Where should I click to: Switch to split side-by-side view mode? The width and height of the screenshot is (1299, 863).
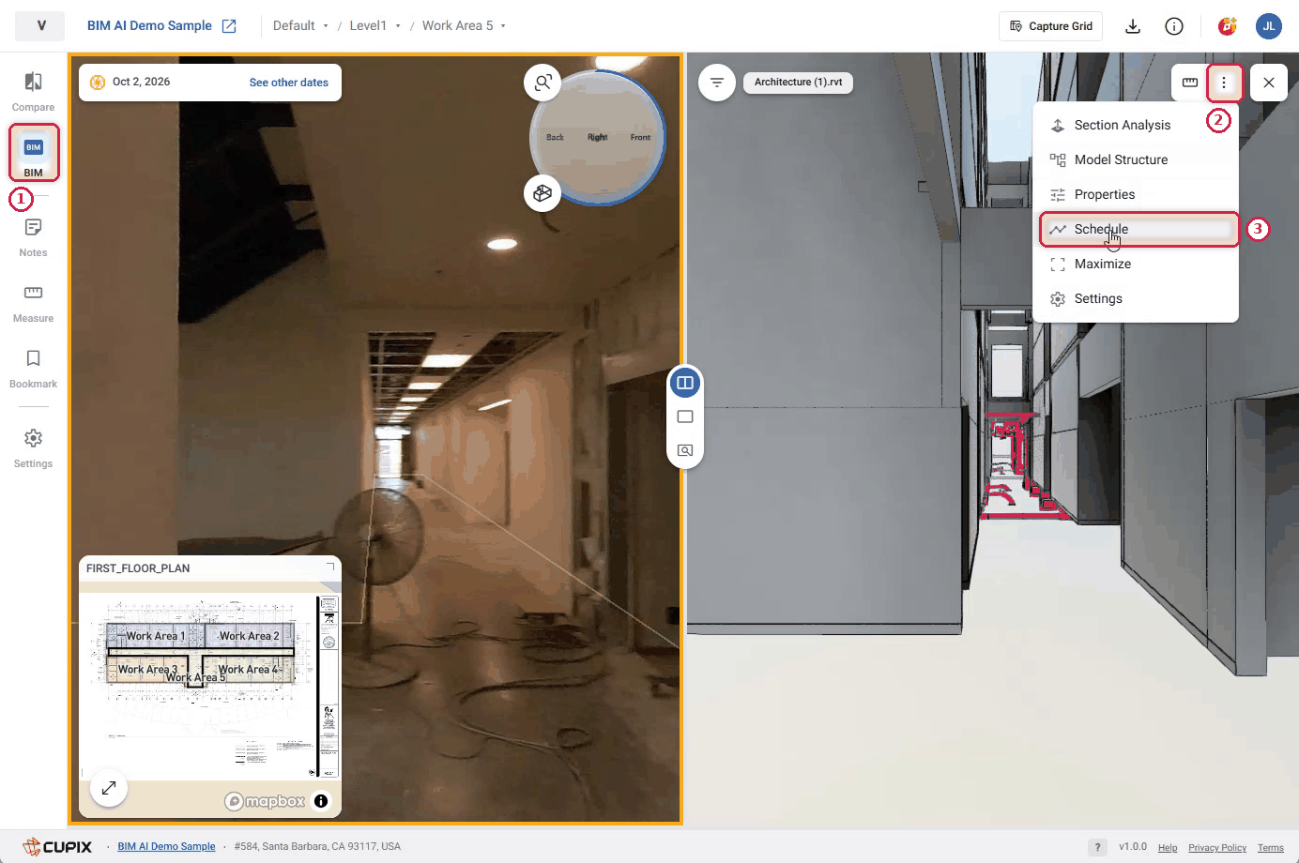click(685, 383)
